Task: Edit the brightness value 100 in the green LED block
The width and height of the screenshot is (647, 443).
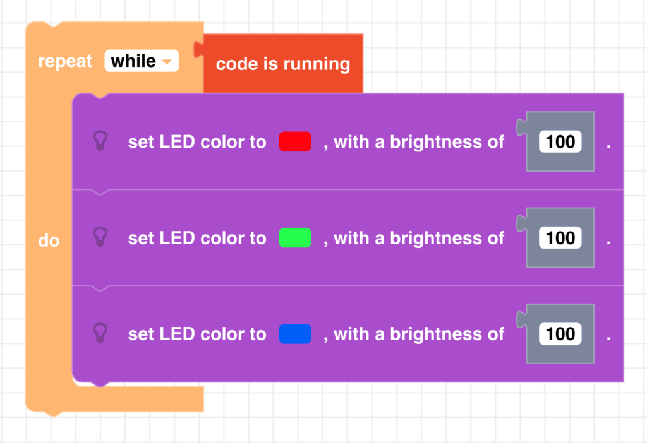Action: pyautogui.click(x=560, y=238)
